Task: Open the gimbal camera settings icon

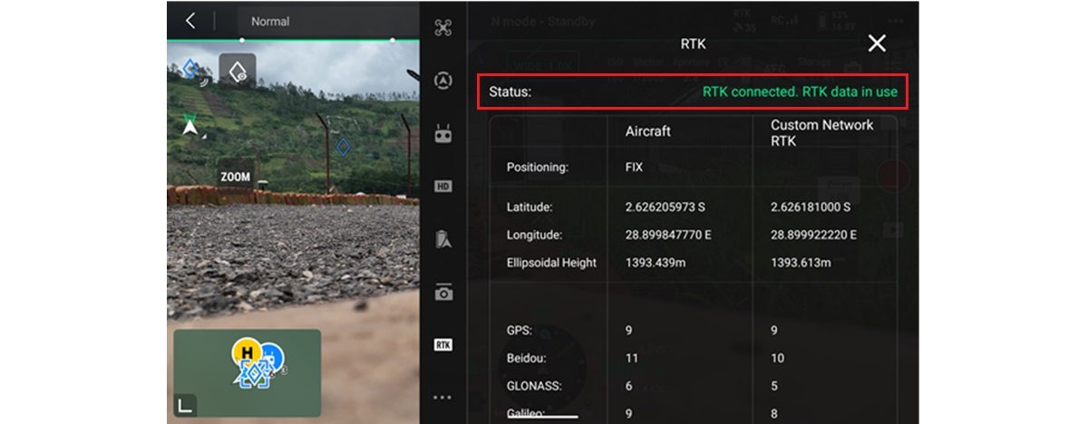Action: pos(442,292)
